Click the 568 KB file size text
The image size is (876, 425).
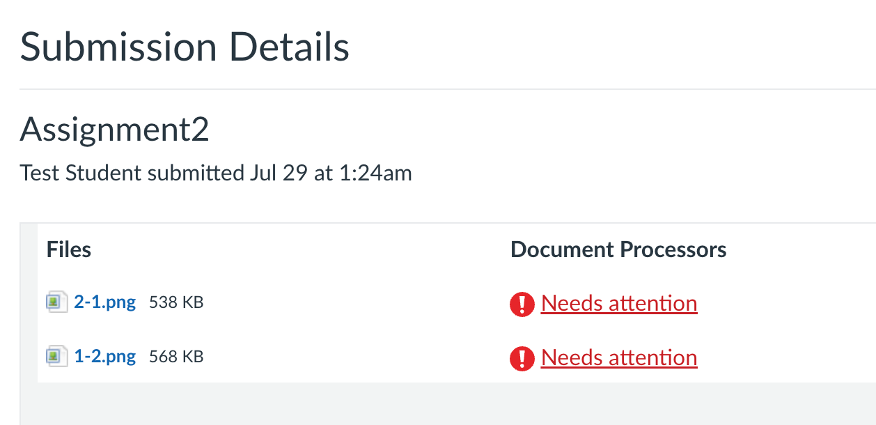pos(176,357)
